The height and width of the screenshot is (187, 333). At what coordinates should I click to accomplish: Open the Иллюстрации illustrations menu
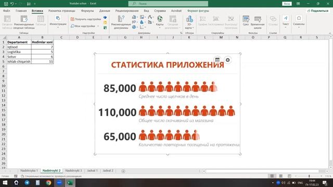point(58,22)
